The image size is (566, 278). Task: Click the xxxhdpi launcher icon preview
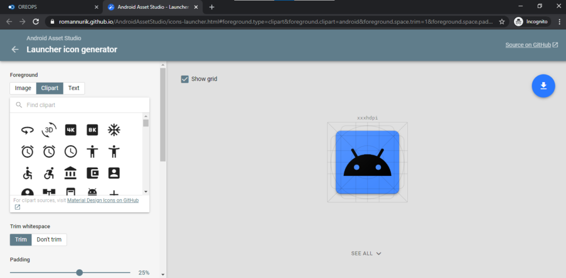pos(368,162)
